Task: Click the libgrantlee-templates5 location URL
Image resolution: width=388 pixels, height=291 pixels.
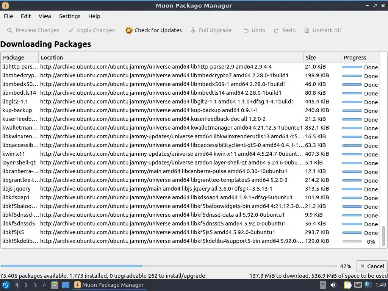Action: click(164, 180)
